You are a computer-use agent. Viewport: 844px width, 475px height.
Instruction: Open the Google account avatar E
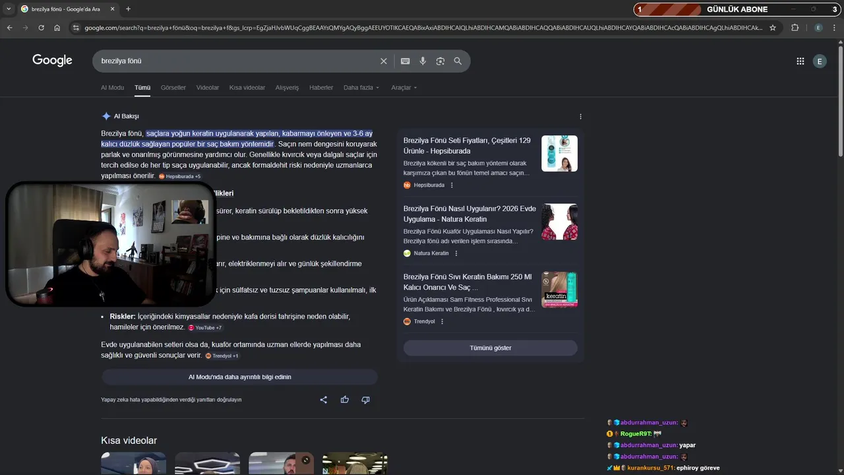tap(819, 61)
